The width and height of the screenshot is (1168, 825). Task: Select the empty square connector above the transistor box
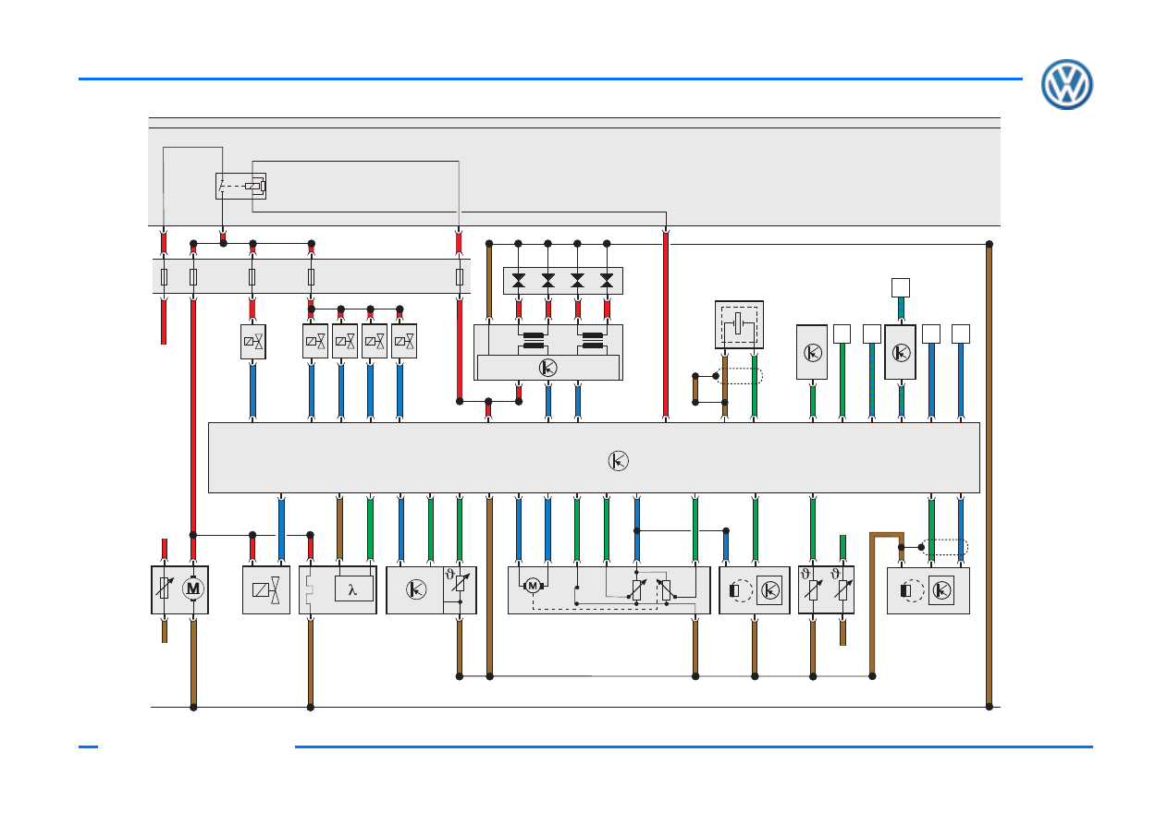[x=901, y=286]
